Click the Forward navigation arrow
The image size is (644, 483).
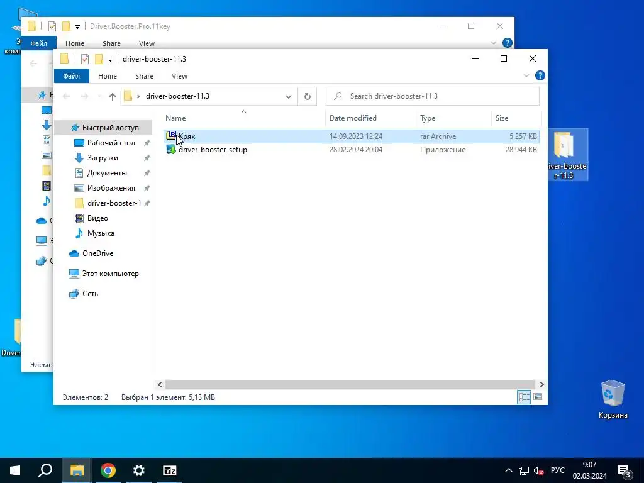click(x=84, y=96)
